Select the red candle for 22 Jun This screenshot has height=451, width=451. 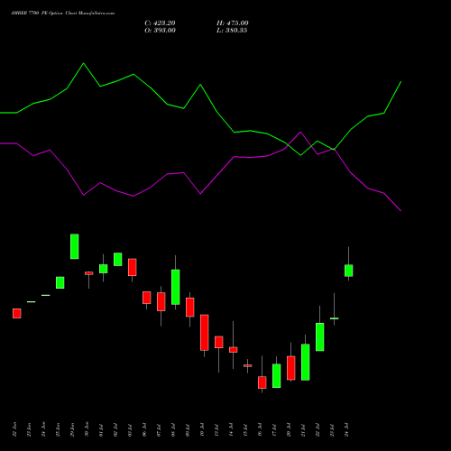(17, 313)
